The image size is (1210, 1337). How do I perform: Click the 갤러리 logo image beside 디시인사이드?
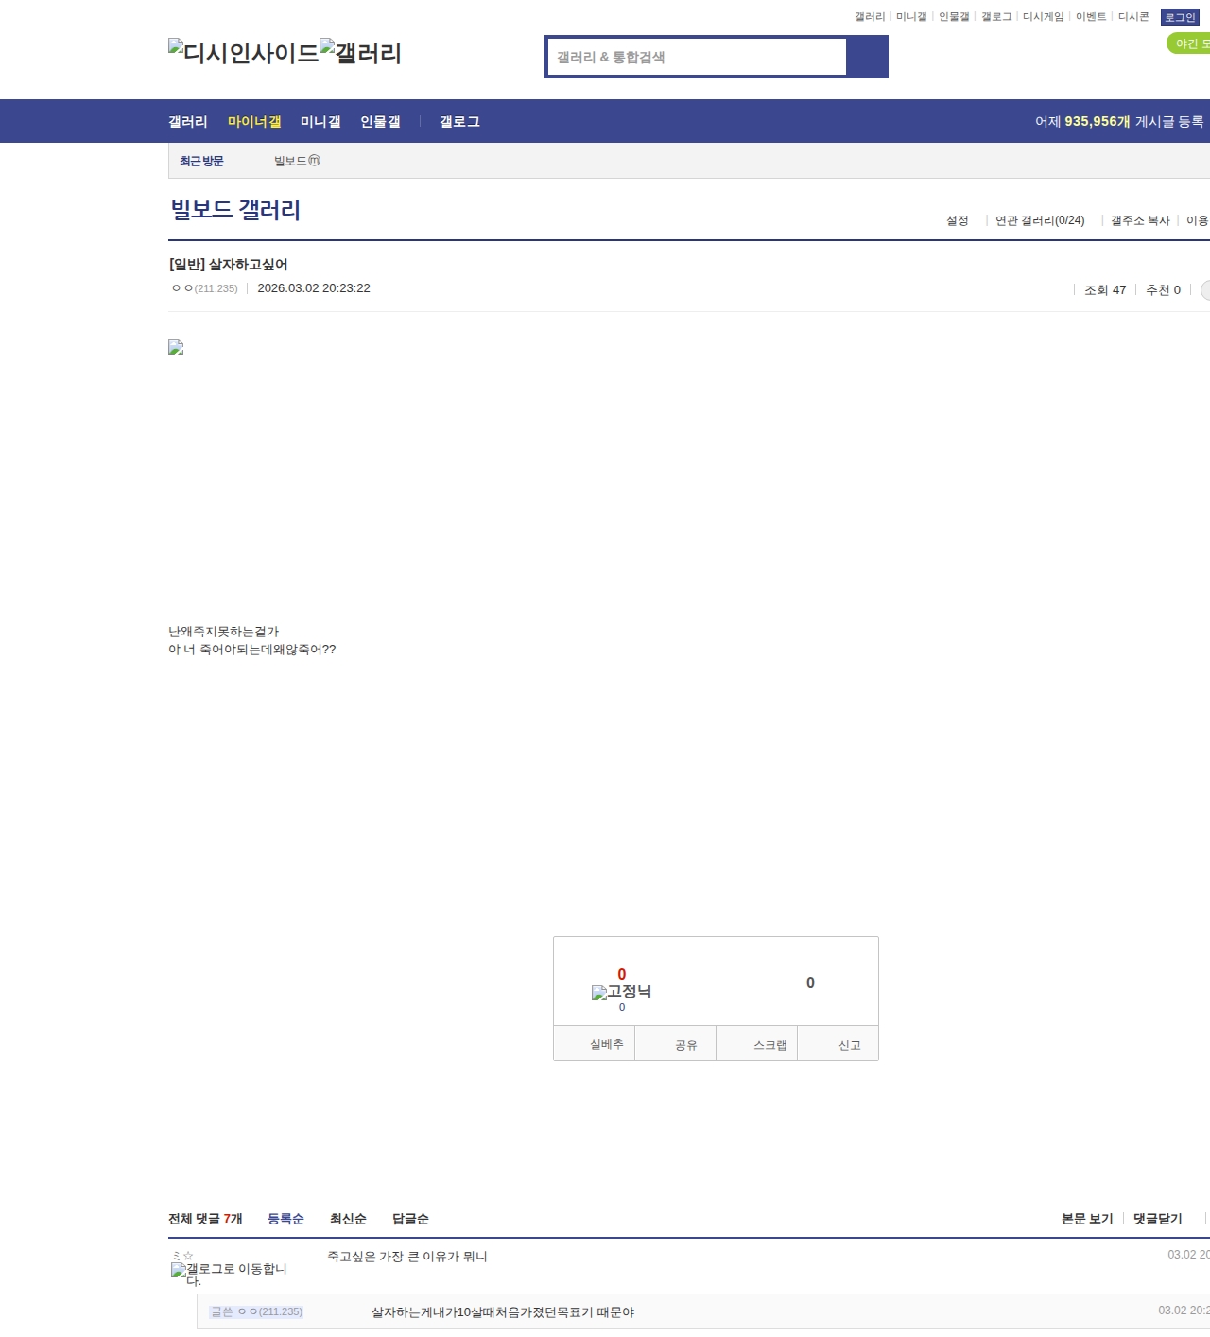click(360, 52)
